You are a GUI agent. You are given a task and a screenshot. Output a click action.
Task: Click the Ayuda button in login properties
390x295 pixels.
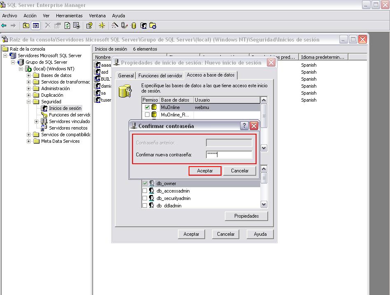[260, 234]
